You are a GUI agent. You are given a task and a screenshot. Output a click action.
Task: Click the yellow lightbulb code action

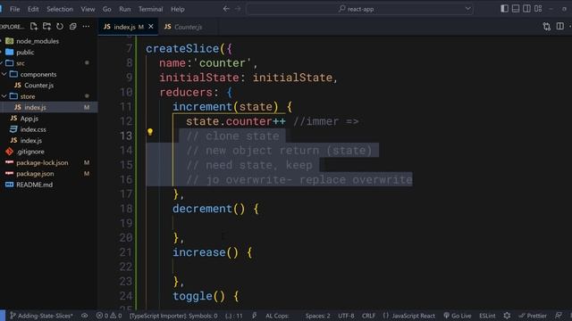pos(150,132)
